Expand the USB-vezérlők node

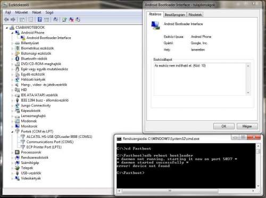tap(12, 173)
